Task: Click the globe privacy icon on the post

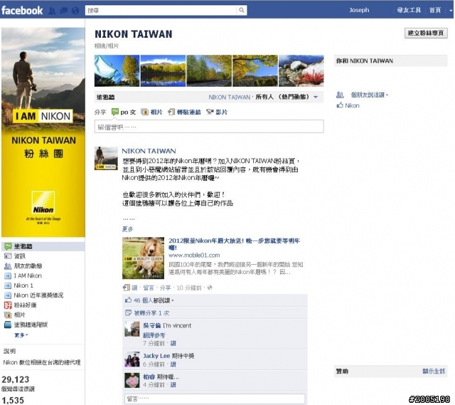Action: 210,288
